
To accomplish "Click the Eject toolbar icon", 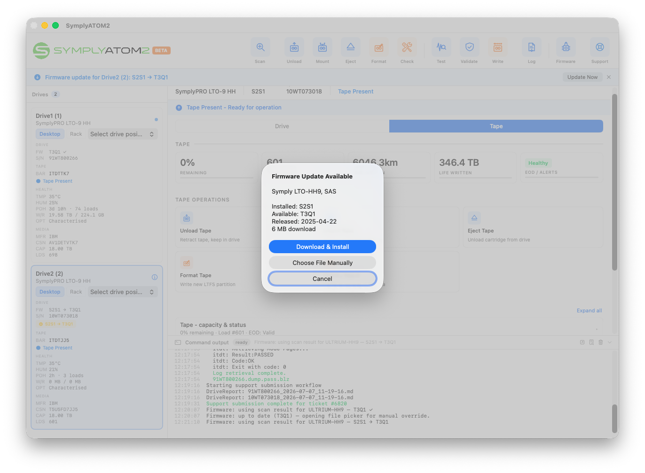I will tap(351, 47).
